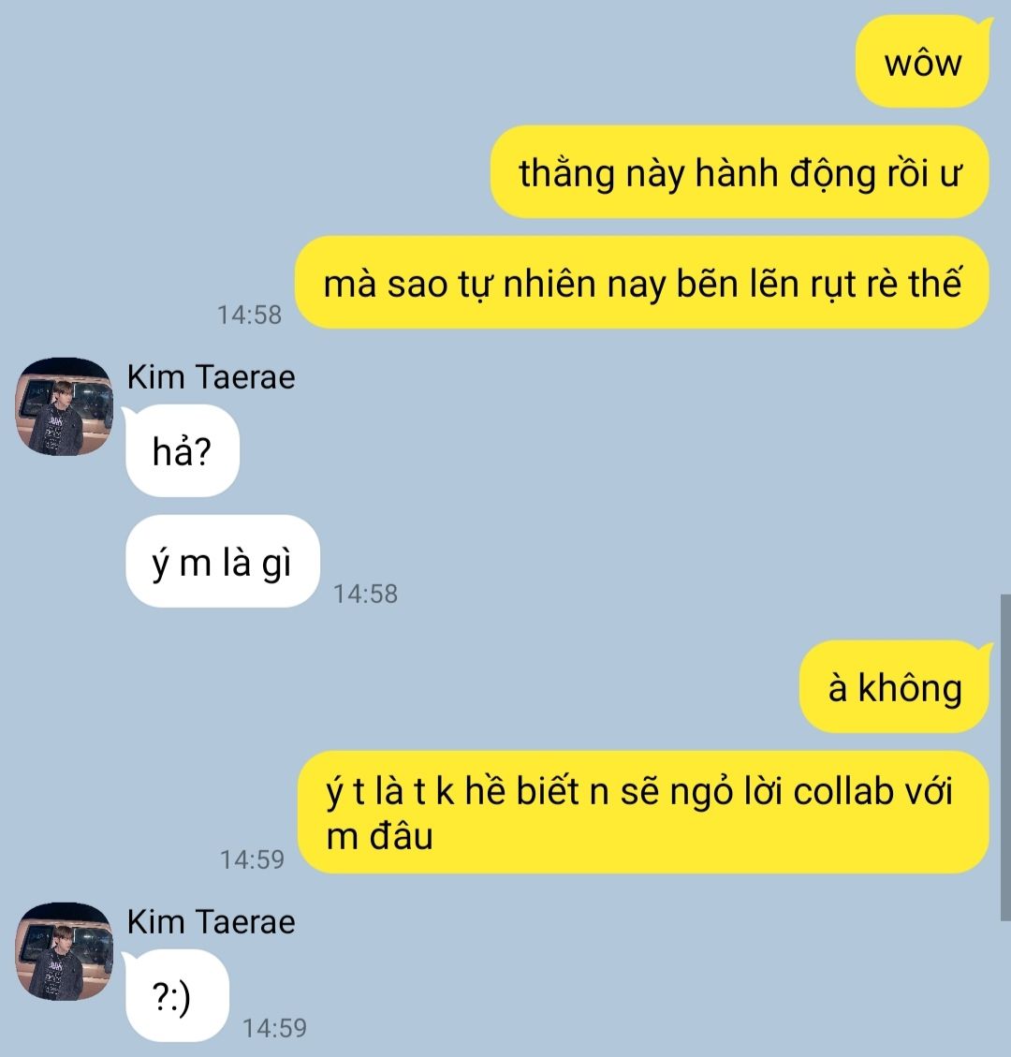Select the "ý m là gì" message bubble
Screen dimensions: 1011x1057
tap(223, 561)
